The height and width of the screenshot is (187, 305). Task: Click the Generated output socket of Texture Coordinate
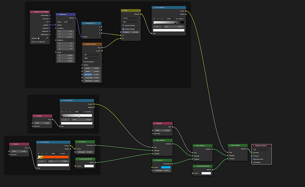(x=50, y=15)
